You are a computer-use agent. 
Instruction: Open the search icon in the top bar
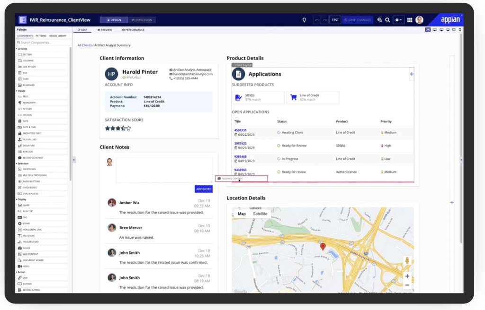tap(387, 20)
